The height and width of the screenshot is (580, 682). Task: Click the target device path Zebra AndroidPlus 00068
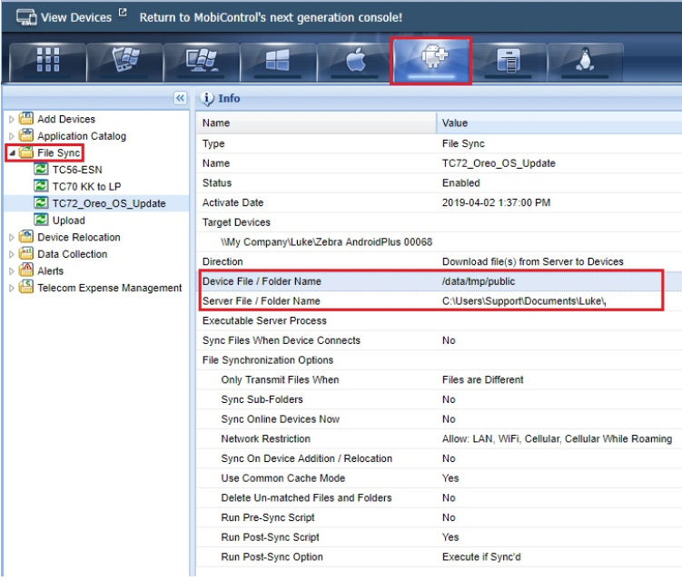click(x=327, y=242)
